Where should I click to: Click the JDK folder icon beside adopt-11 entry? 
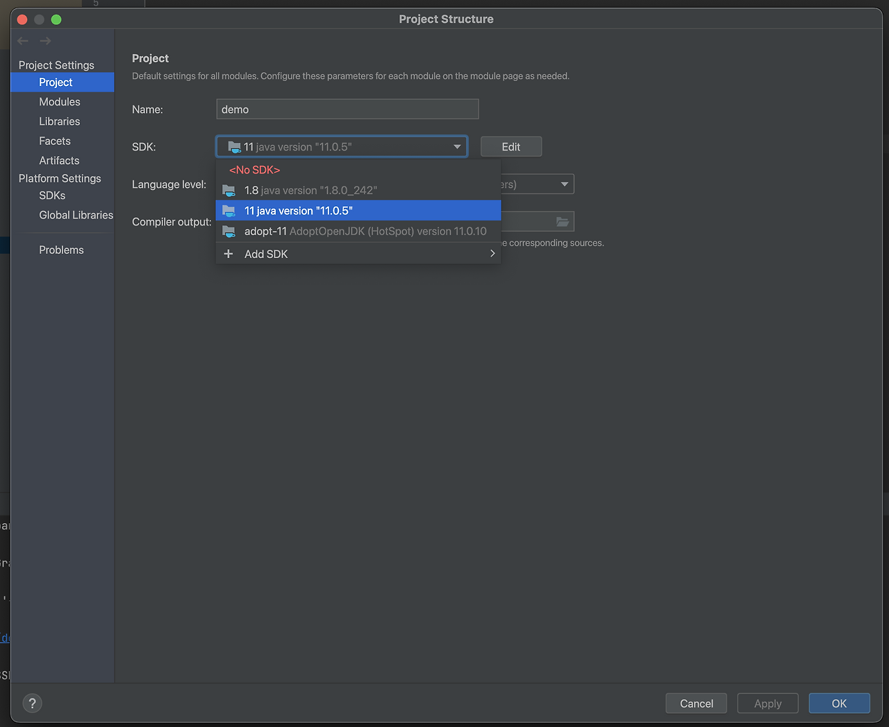[229, 231]
